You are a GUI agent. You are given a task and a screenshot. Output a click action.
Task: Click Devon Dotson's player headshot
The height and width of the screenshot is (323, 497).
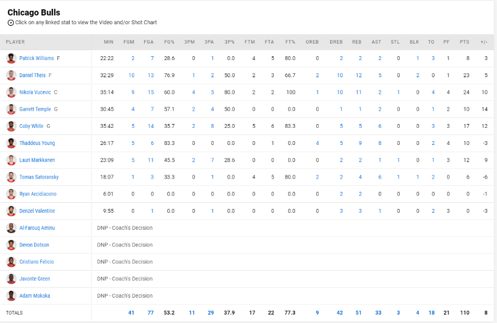click(11, 245)
